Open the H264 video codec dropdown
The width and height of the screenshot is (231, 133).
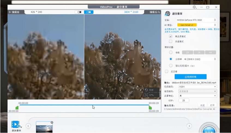197,87
